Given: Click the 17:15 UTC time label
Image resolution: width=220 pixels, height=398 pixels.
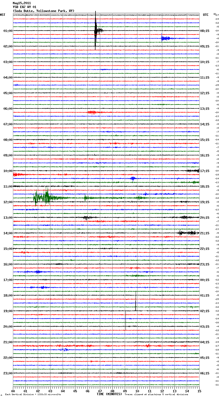Looking at the screenshot, I should click(205, 171).
